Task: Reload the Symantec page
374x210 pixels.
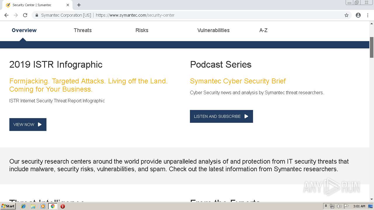Action: [x=25, y=15]
